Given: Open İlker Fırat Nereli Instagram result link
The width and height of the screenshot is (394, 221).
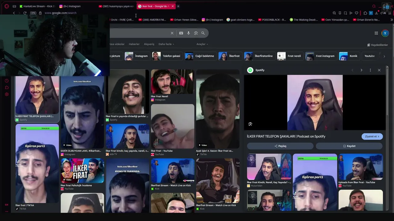Looking at the screenshot, I should point(159,96).
